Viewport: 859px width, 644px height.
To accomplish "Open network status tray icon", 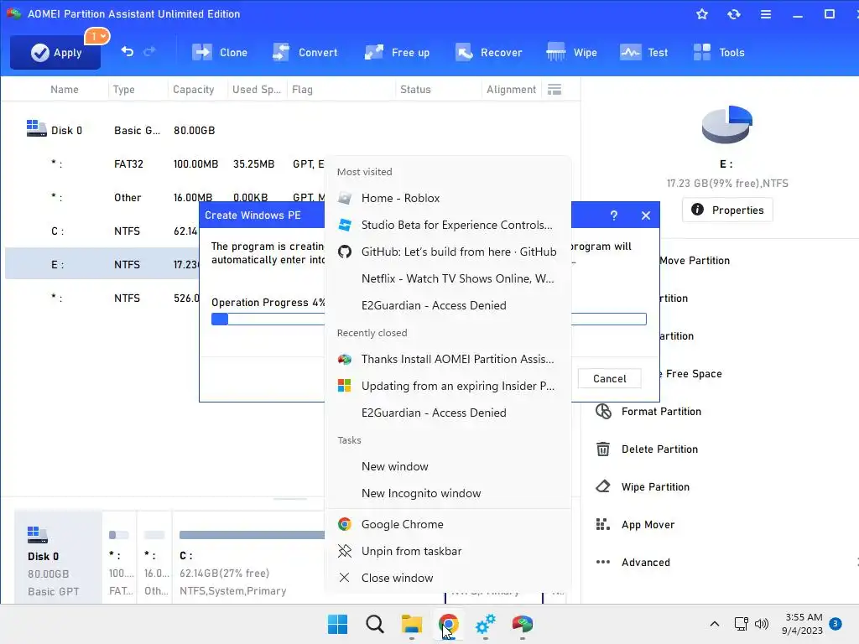I will click(x=742, y=624).
